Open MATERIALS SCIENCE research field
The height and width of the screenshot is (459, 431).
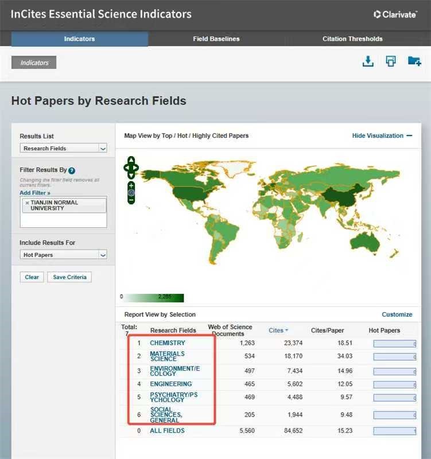pyautogui.click(x=167, y=356)
